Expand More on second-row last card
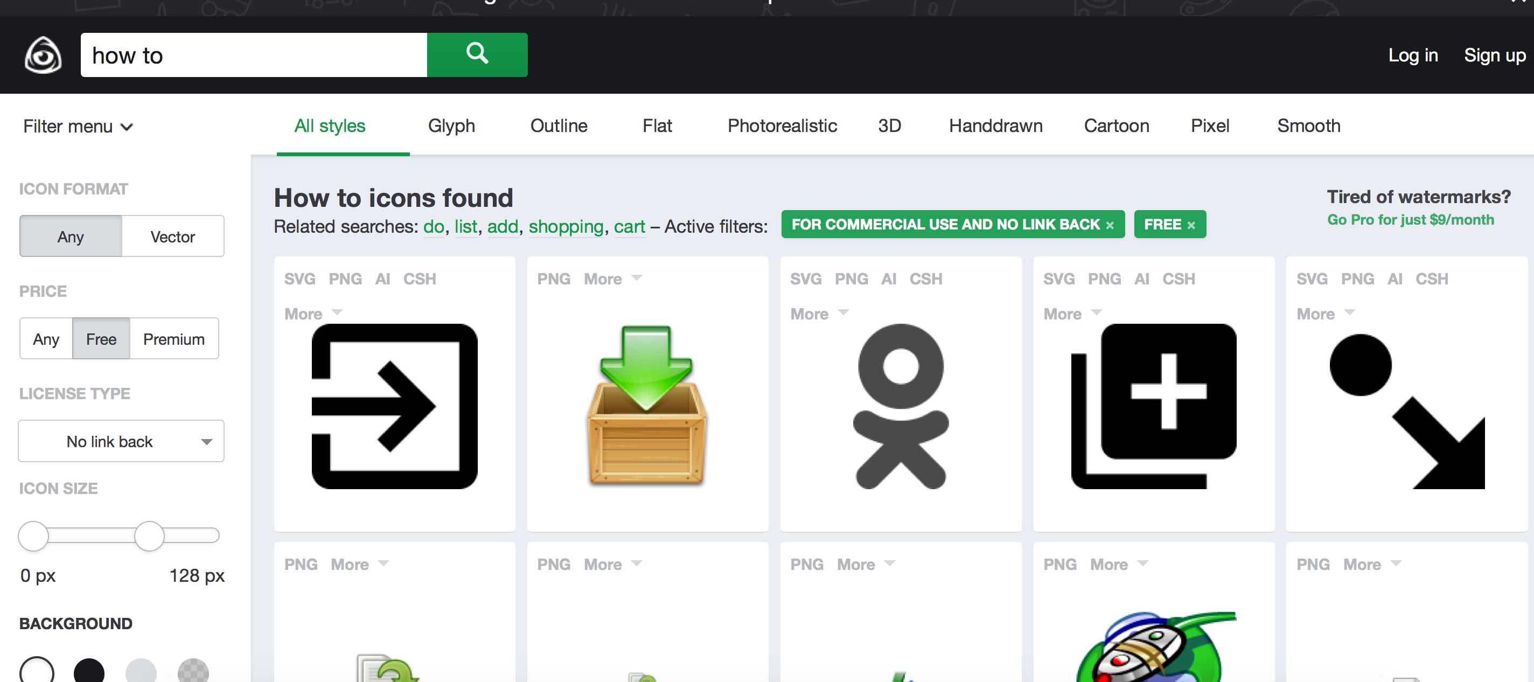 [1372, 564]
